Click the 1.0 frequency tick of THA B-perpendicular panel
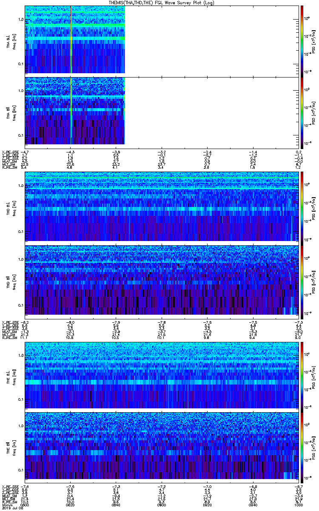 coord(20,20)
